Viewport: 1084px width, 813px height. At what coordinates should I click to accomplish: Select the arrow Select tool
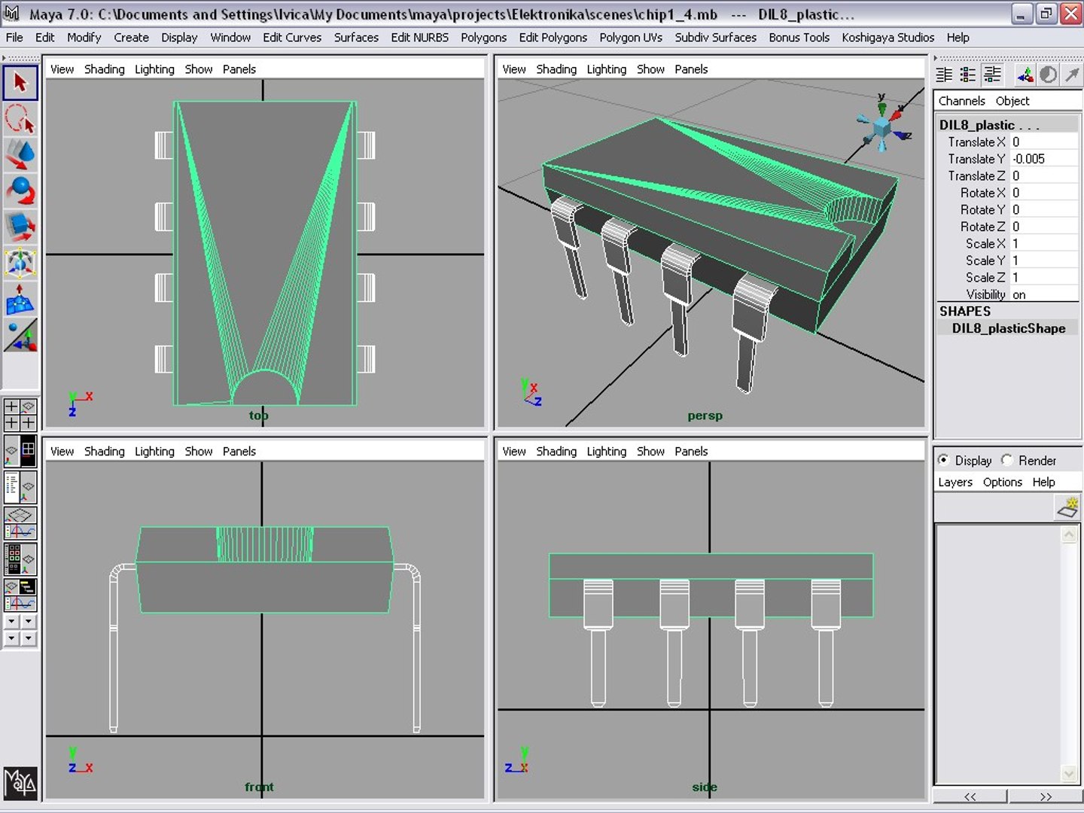[x=20, y=82]
